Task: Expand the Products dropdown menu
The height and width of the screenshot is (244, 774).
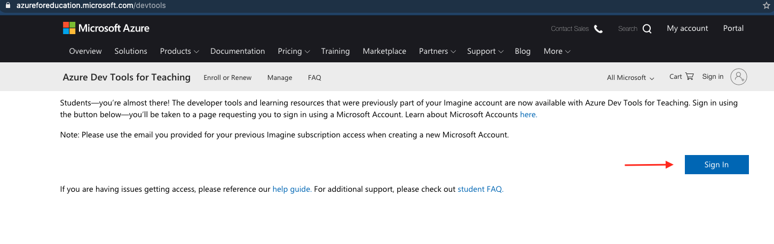Action: click(x=179, y=51)
